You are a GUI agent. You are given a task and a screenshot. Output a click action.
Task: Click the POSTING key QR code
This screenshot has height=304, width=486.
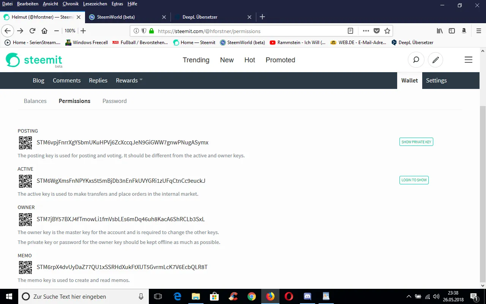point(25,143)
